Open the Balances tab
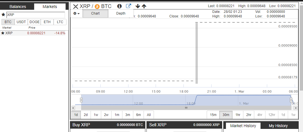Image resolution: width=303 pixels, height=132 pixels. tap(17, 7)
